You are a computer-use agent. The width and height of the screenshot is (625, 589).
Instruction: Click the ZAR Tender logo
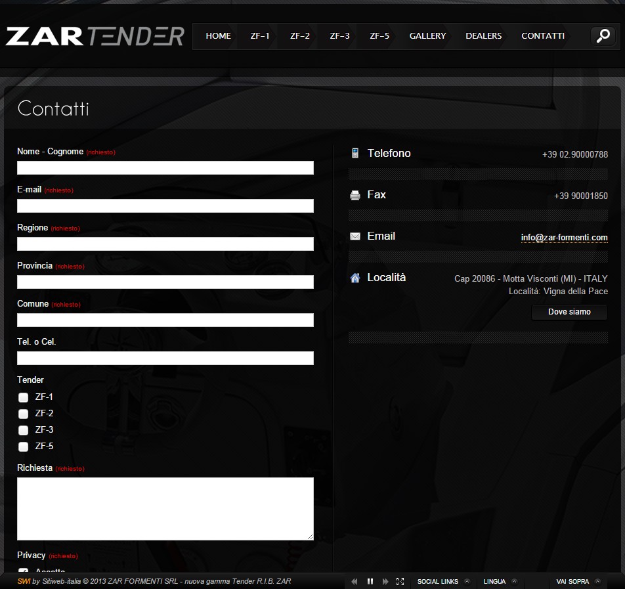[x=95, y=36]
